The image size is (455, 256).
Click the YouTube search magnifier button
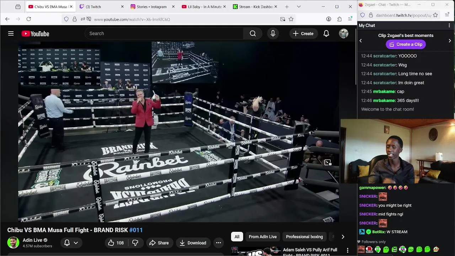253,33
